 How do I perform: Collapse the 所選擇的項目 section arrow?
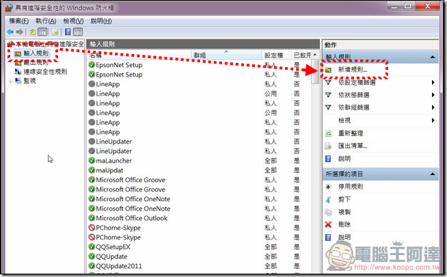point(433,174)
